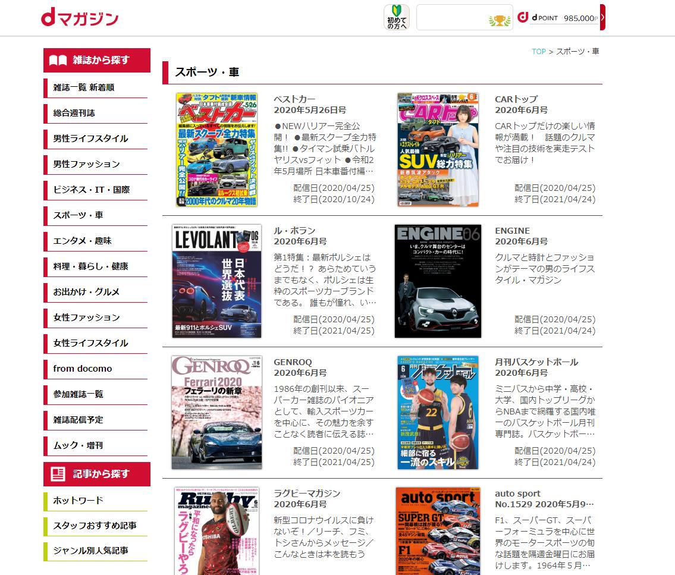Image resolution: width=675 pixels, height=575 pixels.
Task: Select ビジネス・IT・国際 category
Action: click(96, 190)
